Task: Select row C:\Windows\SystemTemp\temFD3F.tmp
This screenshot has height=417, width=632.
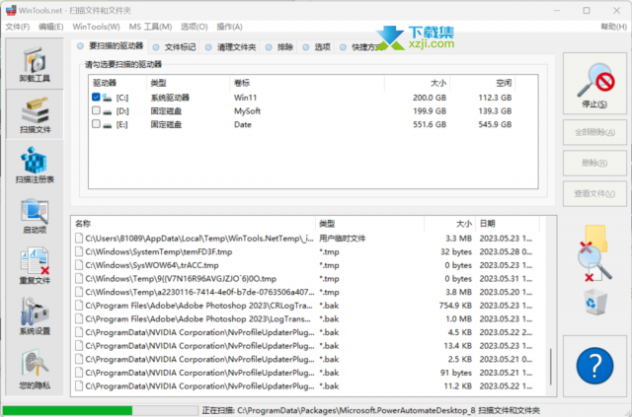Action: (304, 252)
